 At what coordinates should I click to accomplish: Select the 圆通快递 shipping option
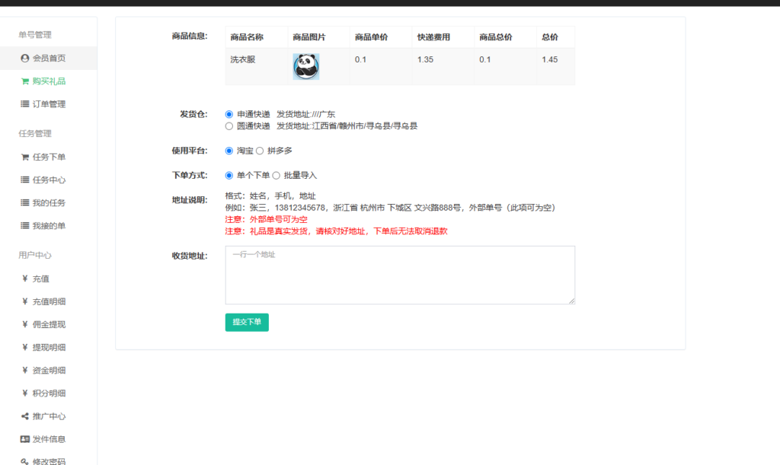(229, 126)
